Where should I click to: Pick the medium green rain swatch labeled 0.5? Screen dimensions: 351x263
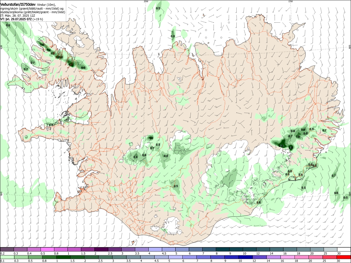click(35, 257)
